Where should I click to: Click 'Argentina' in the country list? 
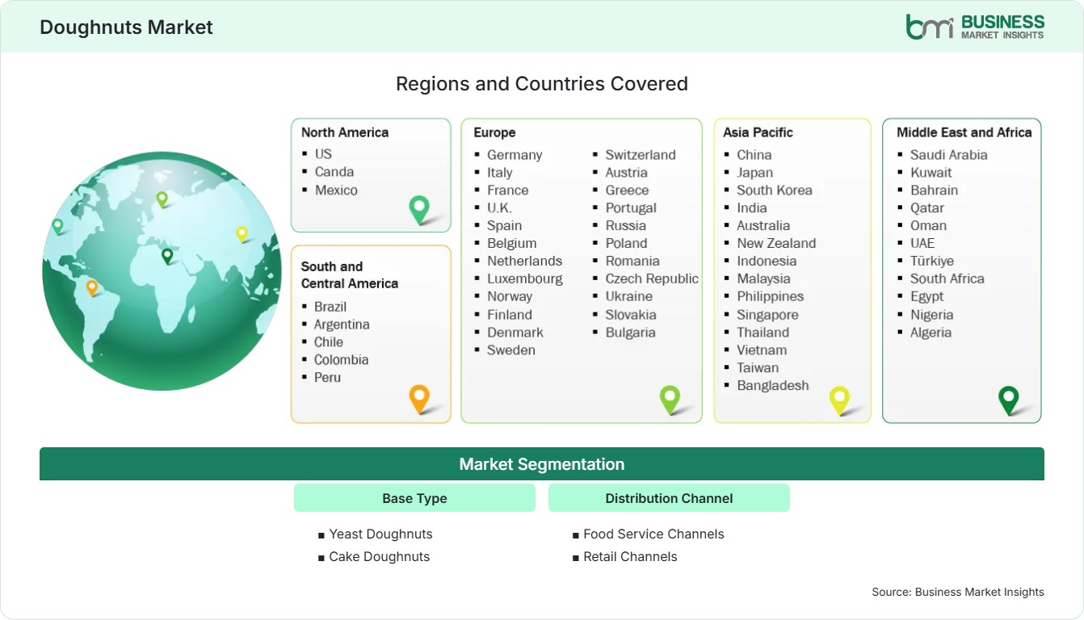click(342, 324)
